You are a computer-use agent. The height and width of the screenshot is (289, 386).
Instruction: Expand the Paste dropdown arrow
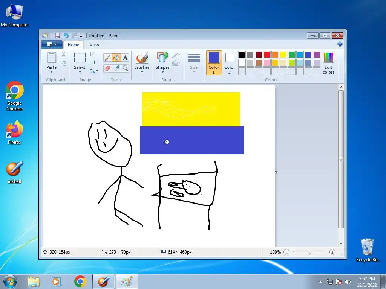pos(51,72)
